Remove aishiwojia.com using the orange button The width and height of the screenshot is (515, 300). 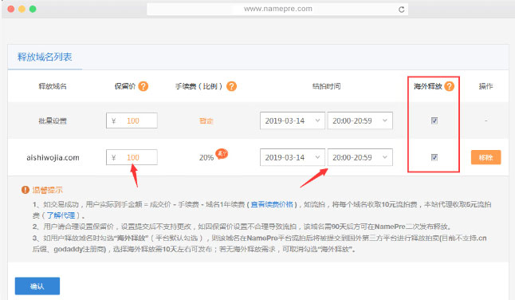pyautogui.click(x=486, y=157)
